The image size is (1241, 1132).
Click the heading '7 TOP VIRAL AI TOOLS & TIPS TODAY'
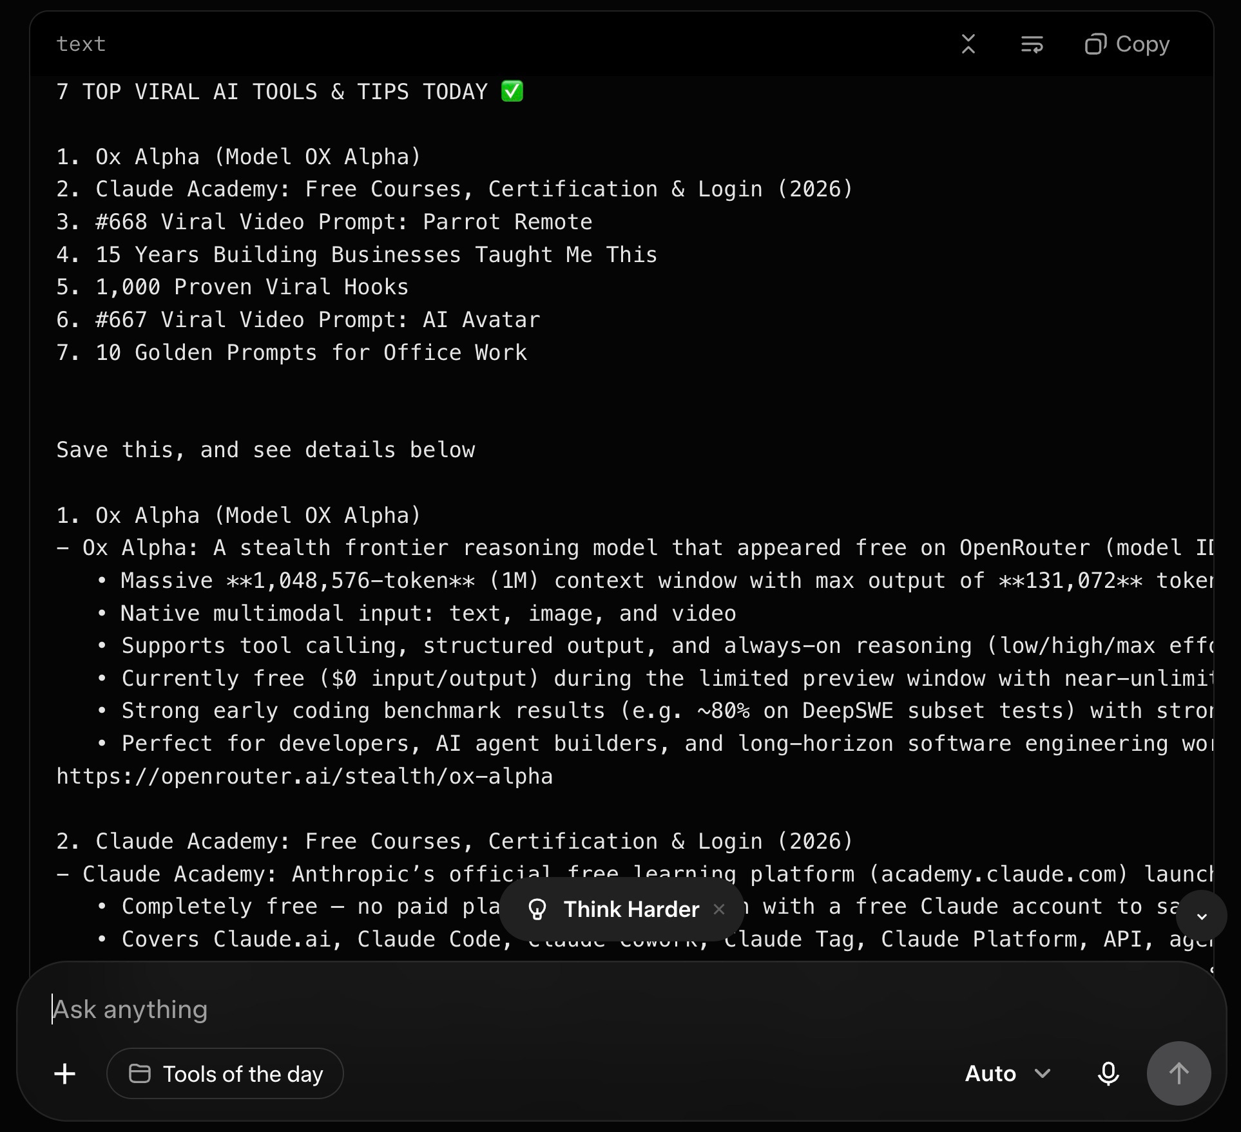coord(272,91)
